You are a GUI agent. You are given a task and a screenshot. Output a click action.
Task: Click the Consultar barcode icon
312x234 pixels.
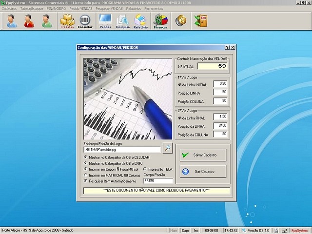point(85,21)
